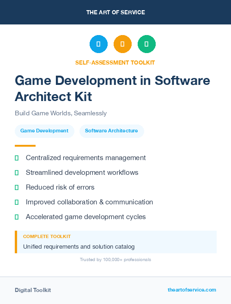
Task: Click the blue circle icon
Action: tap(98, 44)
